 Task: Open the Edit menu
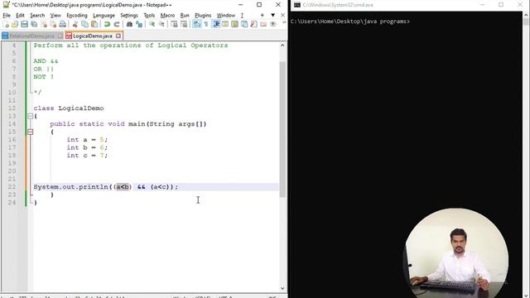pos(20,15)
